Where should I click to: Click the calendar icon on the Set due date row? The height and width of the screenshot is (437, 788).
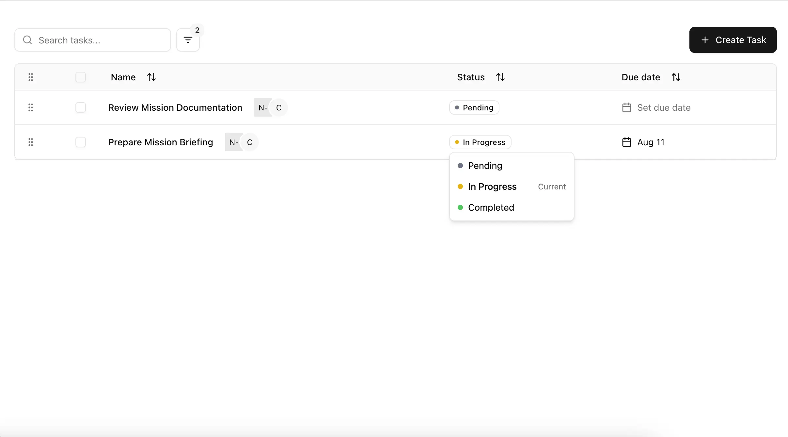627,107
